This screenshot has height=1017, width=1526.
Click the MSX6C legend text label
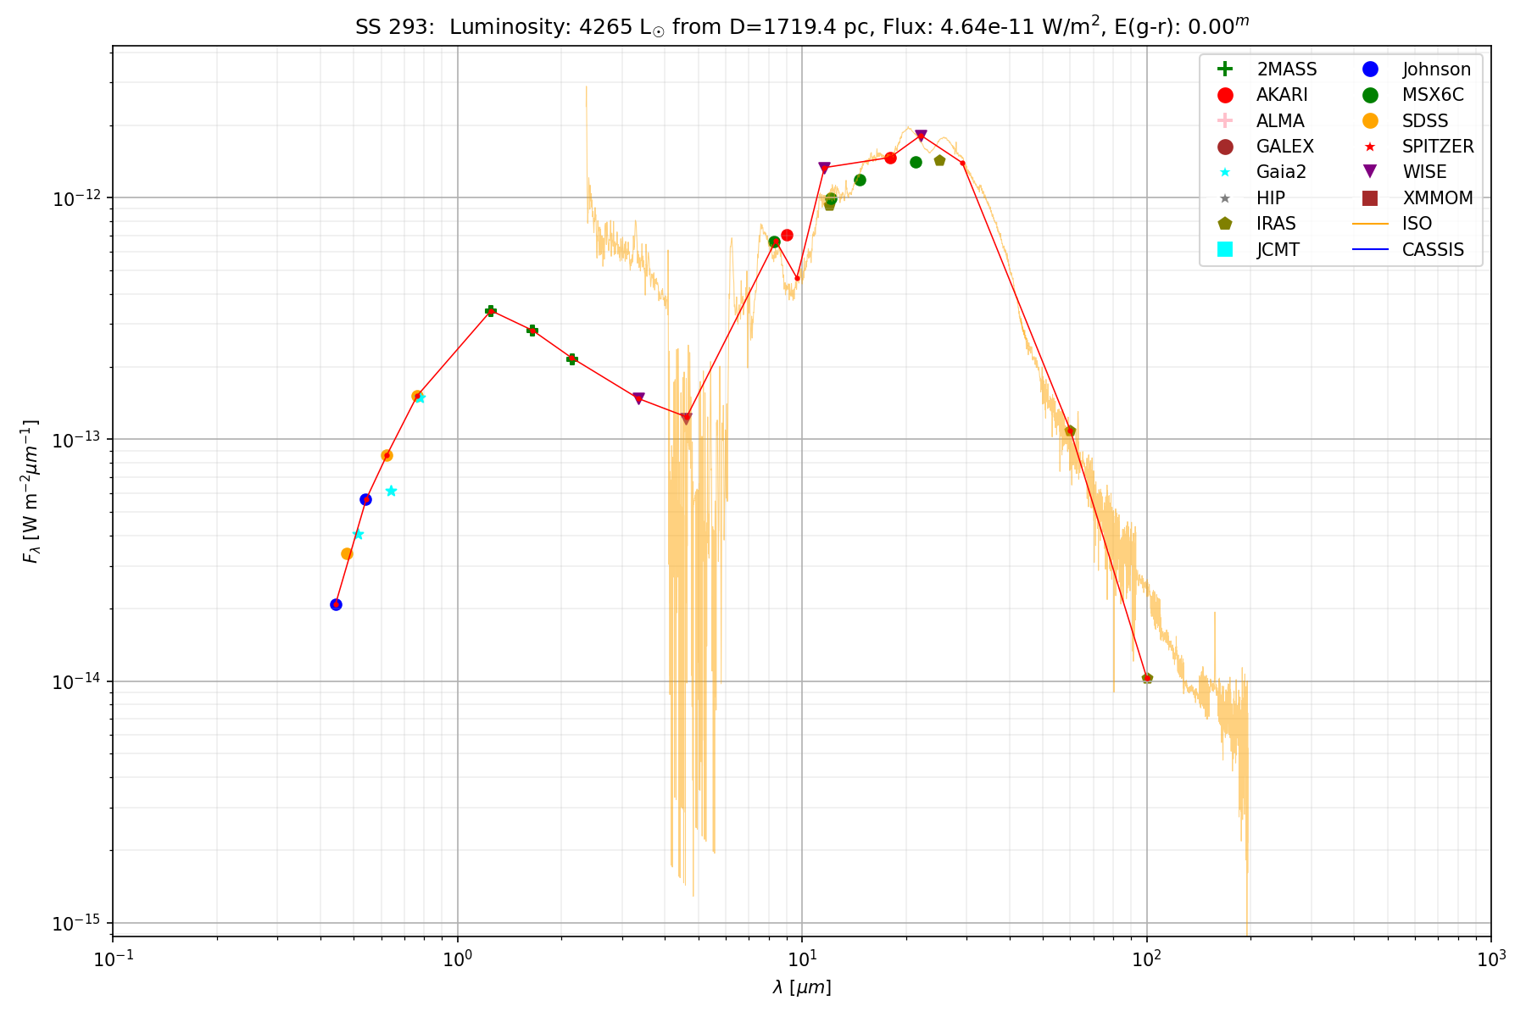click(1433, 95)
